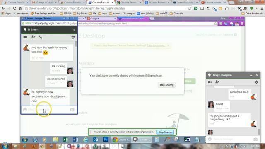Viewport: 265px width, 149px height.
Task: Switch to Account Permissions tab
Action: 157,2
